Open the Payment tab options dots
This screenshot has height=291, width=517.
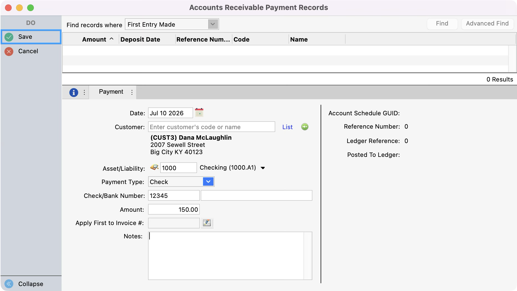pos(132,92)
